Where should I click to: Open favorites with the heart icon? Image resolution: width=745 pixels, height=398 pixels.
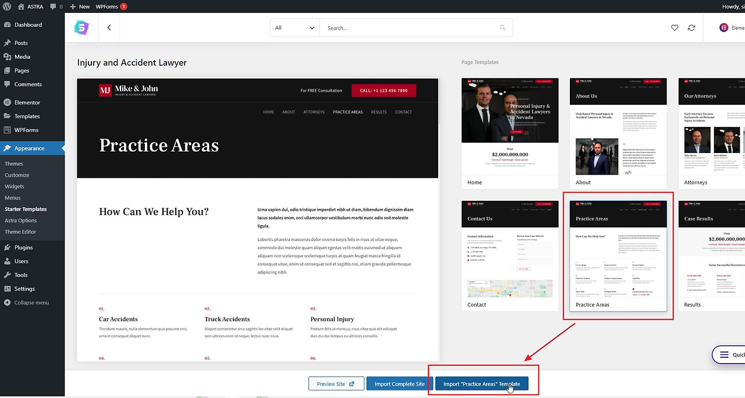[675, 27]
